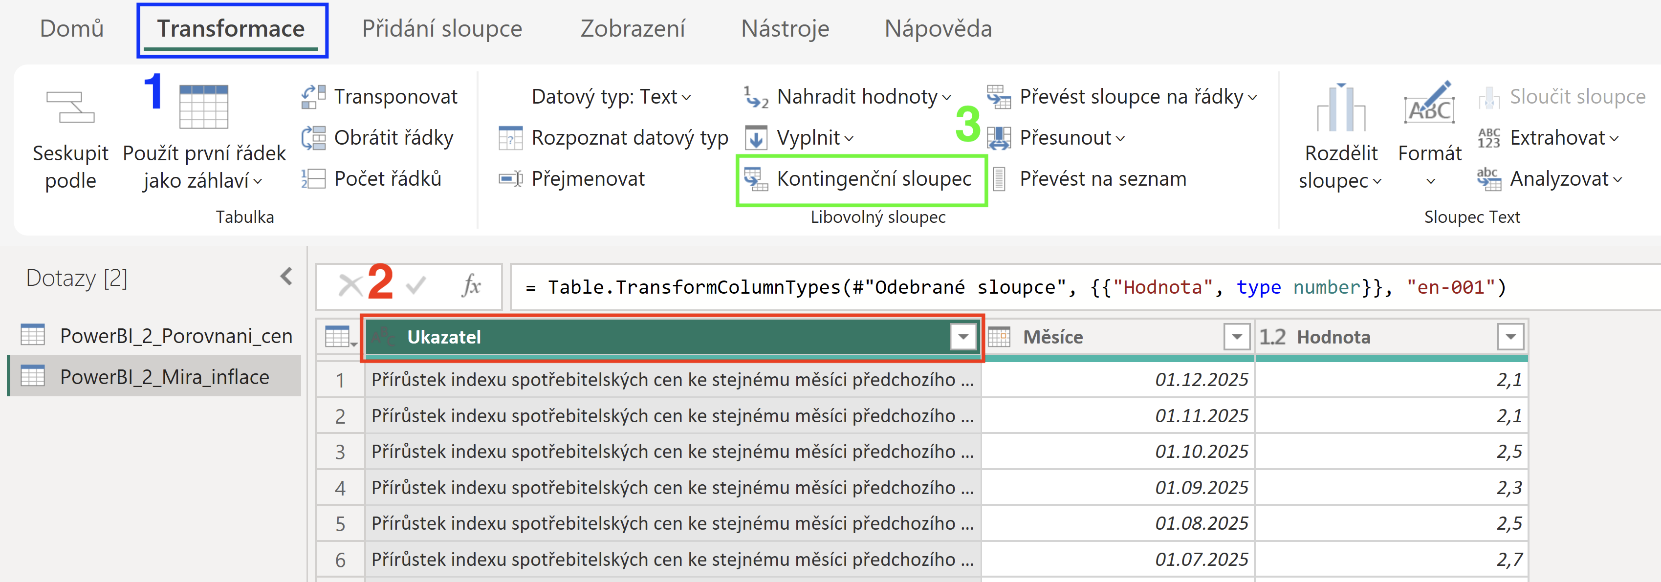The width and height of the screenshot is (1661, 582).
Task: Click the Použít první řádek jako záhlaví icon
Action: [x=204, y=107]
